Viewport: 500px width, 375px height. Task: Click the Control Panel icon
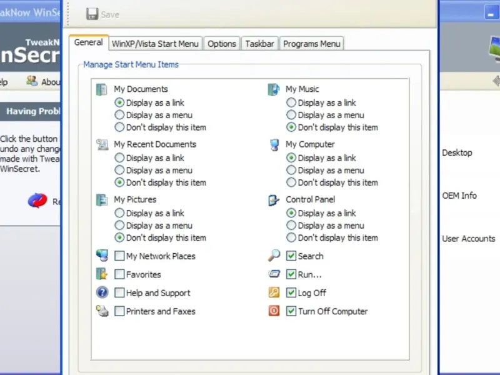274,200
